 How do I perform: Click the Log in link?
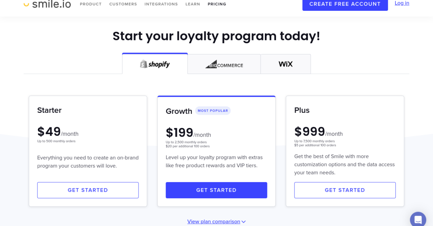click(402, 3)
